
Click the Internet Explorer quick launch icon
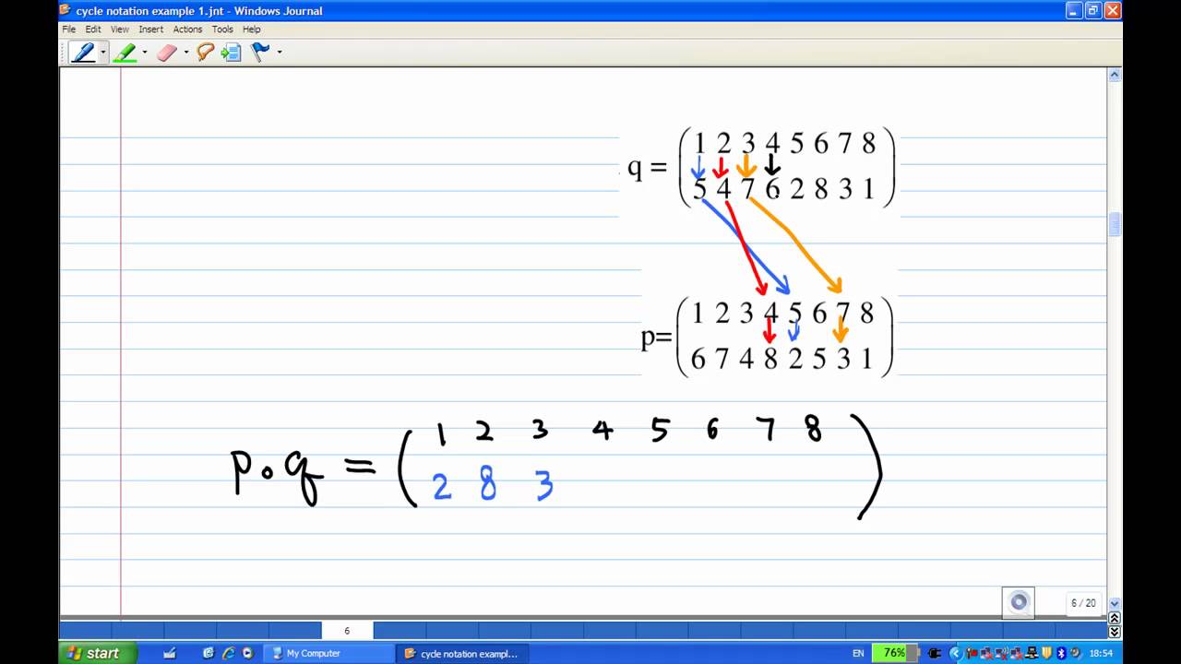[x=228, y=653]
